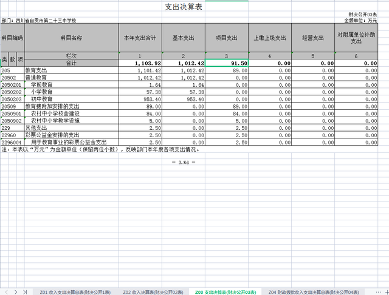Select the subject code cell 2050203

click(12, 98)
